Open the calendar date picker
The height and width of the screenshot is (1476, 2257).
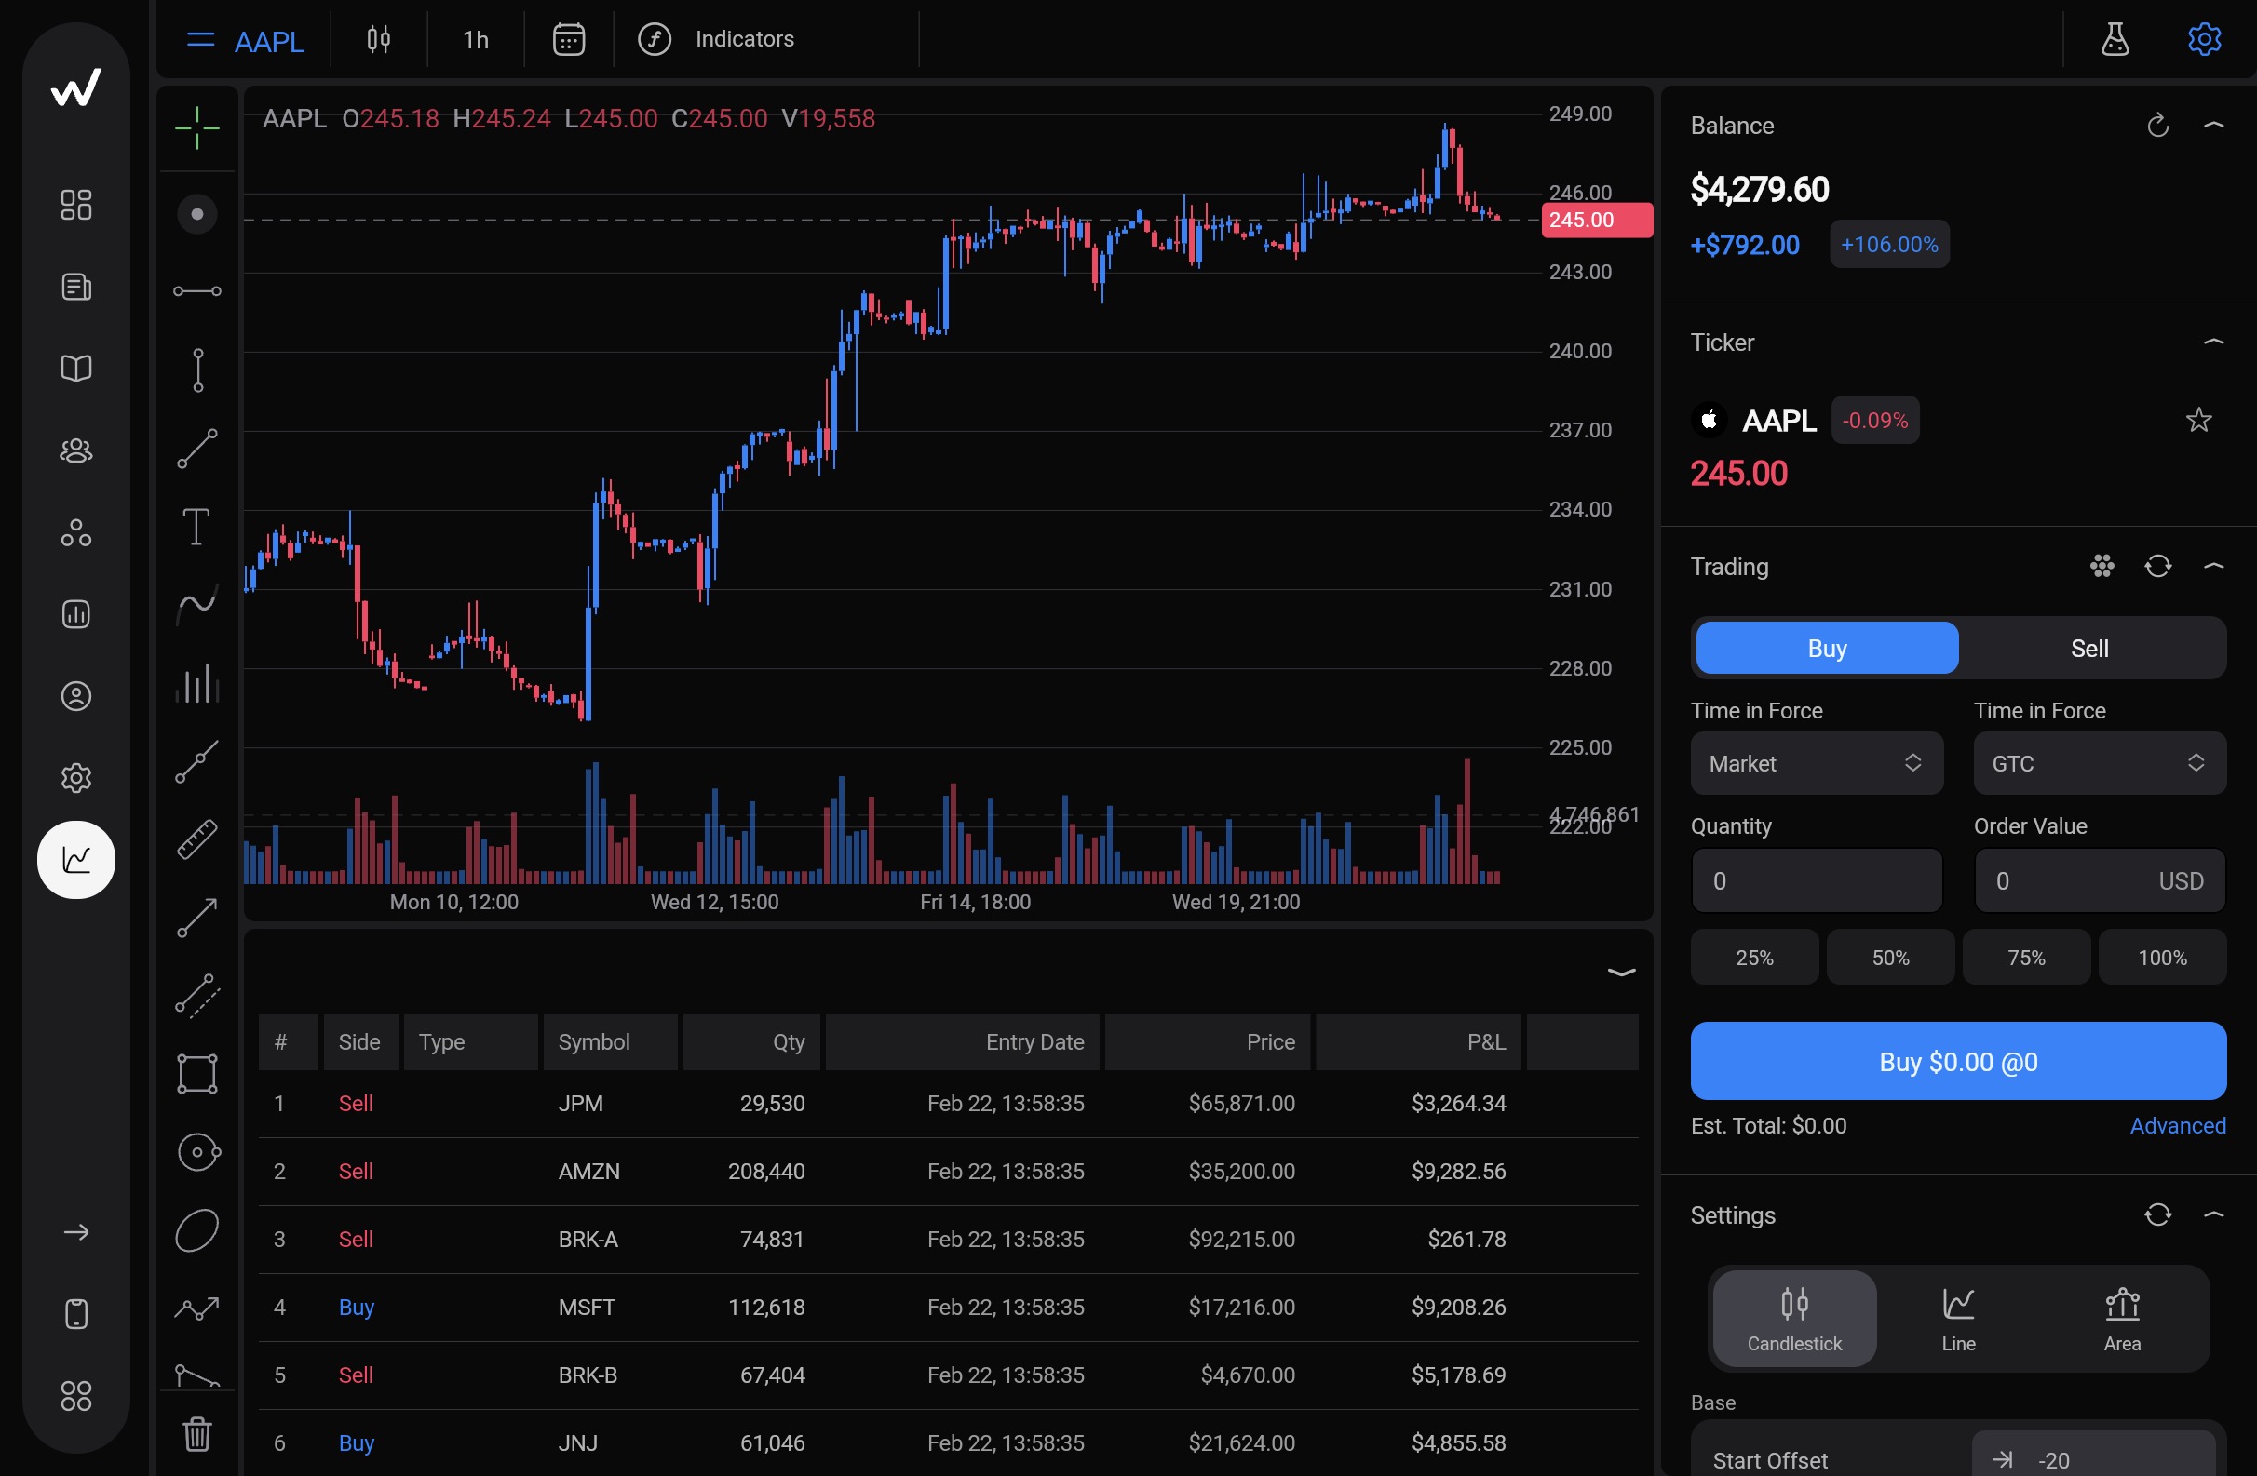(x=569, y=39)
